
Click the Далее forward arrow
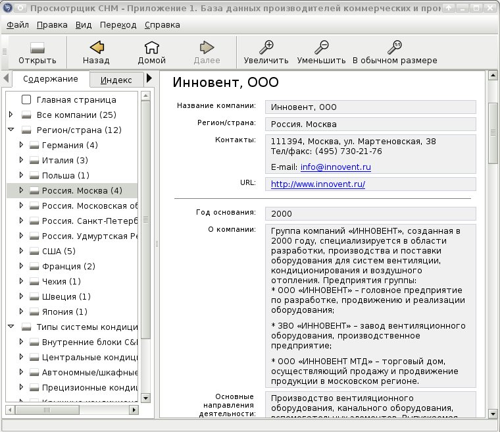tap(207, 47)
